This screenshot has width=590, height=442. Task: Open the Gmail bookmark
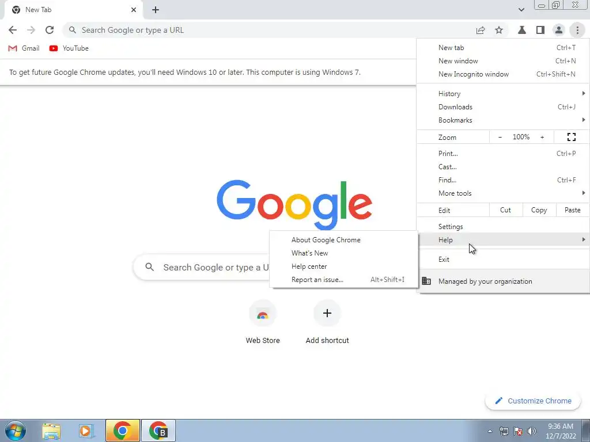(x=24, y=48)
